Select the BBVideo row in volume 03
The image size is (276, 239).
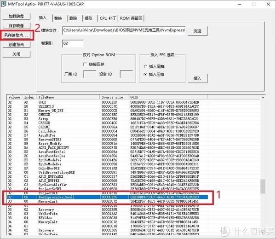pos(107,218)
